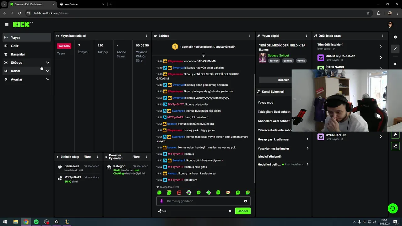Expand the Stüdyo sidebar section chevron
Image resolution: width=402 pixels, height=226 pixels.
[x=48, y=63]
